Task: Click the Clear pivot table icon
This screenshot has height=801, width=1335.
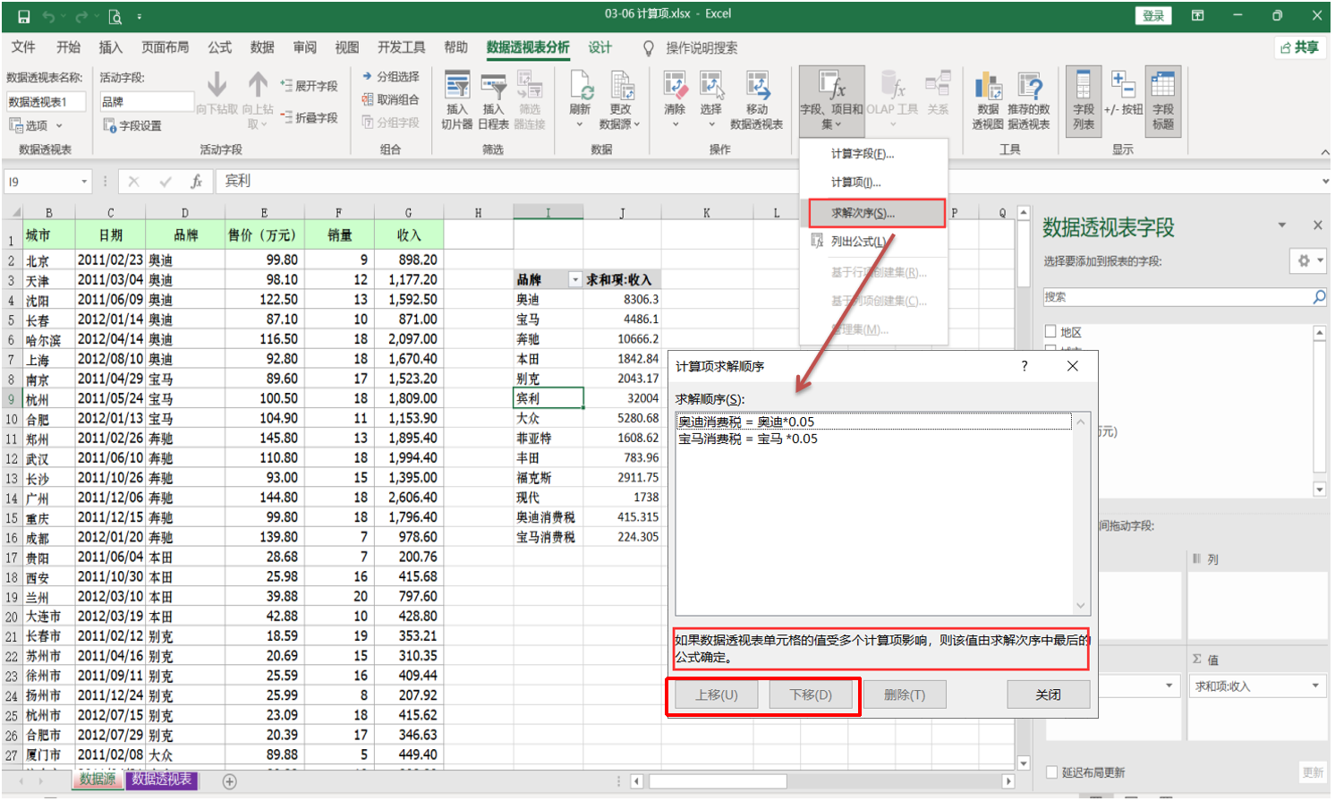Action: tap(675, 86)
